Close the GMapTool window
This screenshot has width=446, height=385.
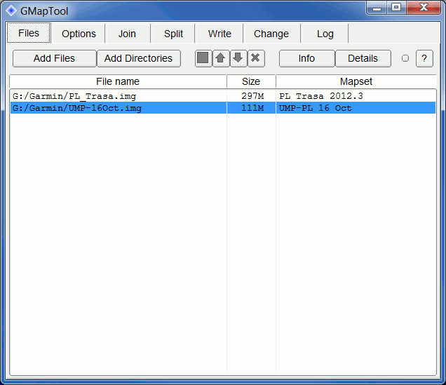[424, 8]
